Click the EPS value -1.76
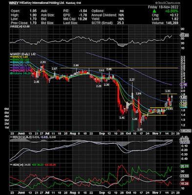192x195 pixels. (83, 15)
